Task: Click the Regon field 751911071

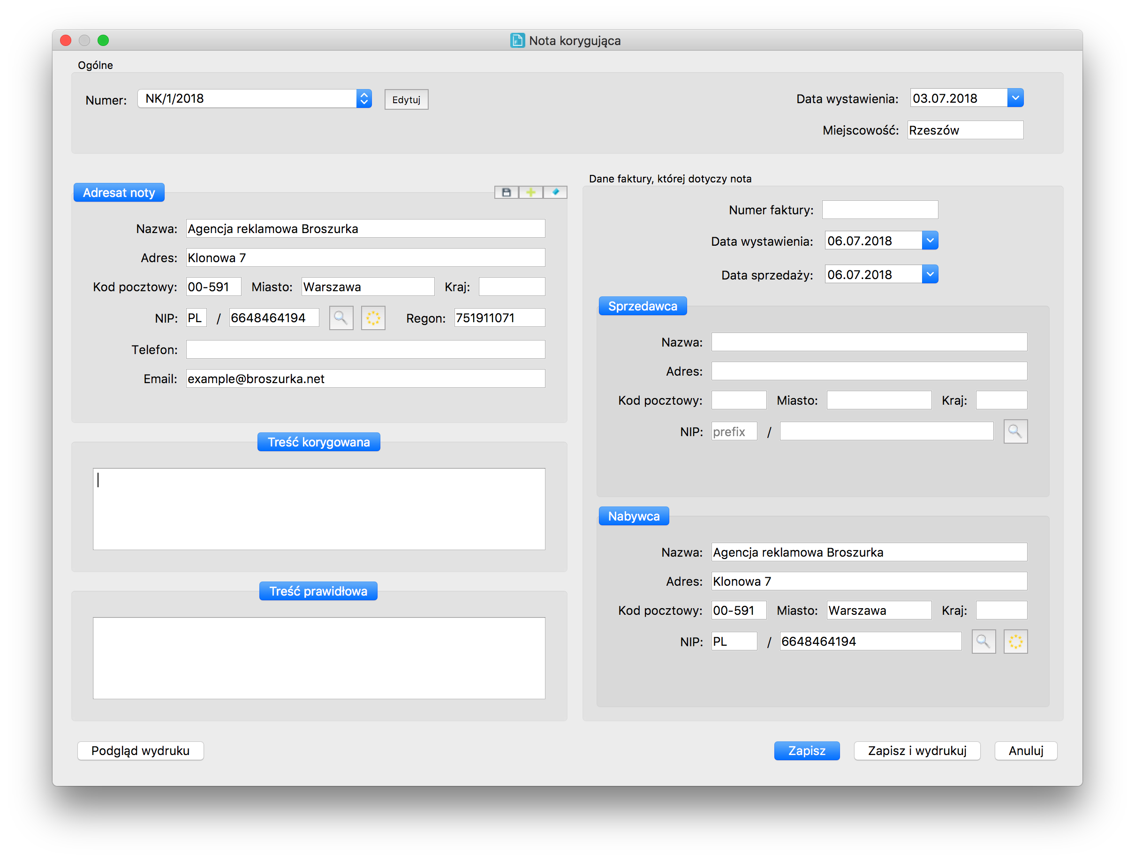Action: click(500, 318)
